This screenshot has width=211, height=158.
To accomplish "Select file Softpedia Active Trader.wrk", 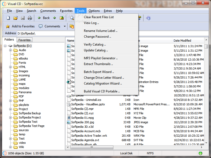I will point(89,136).
